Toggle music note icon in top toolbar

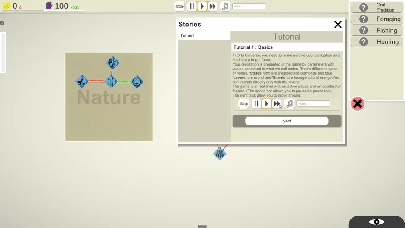225,6
